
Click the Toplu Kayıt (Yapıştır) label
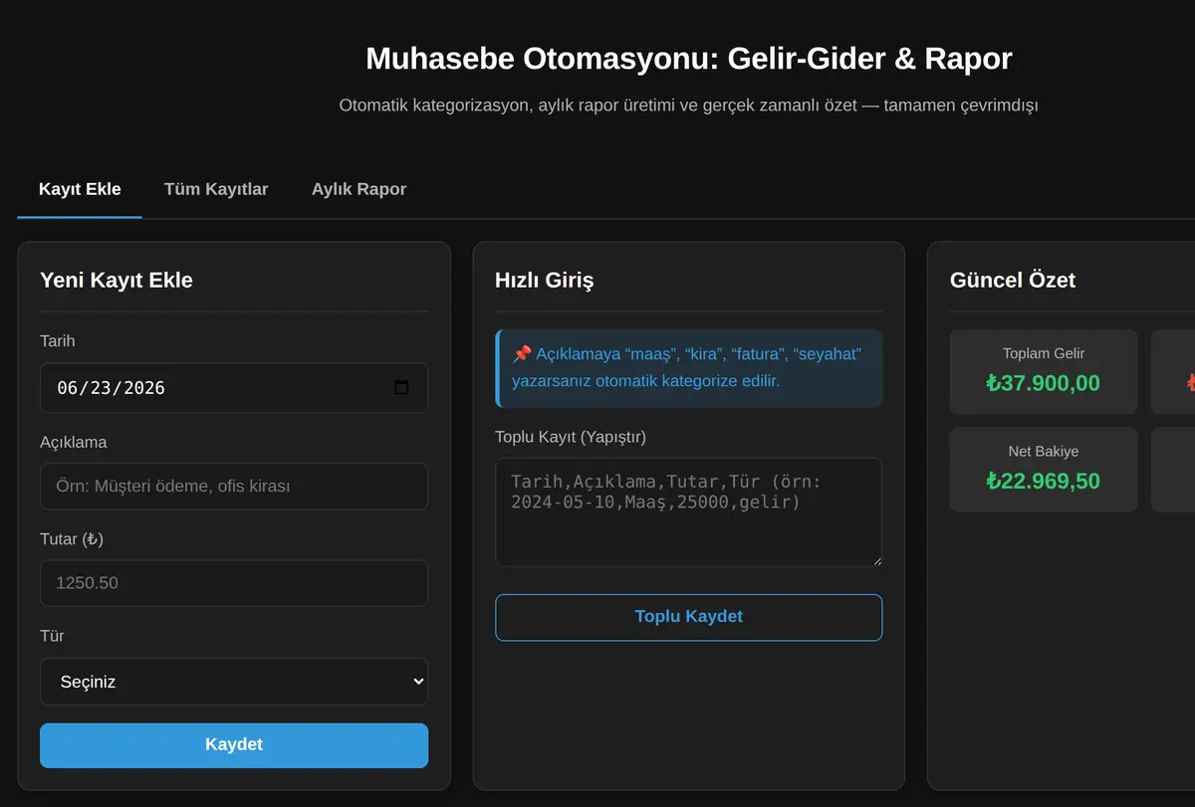coord(571,437)
